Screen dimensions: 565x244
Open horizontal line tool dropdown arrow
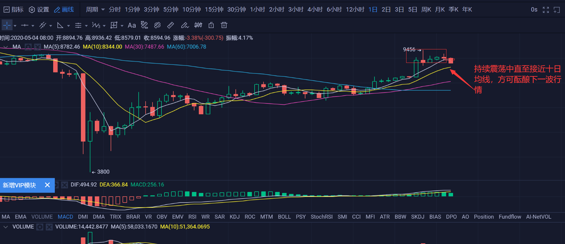[x=33, y=25]
